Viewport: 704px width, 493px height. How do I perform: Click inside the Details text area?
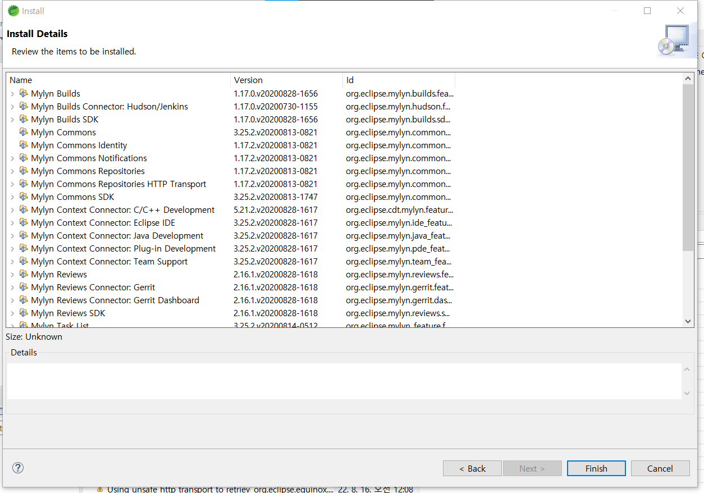(x=344, y=381)
